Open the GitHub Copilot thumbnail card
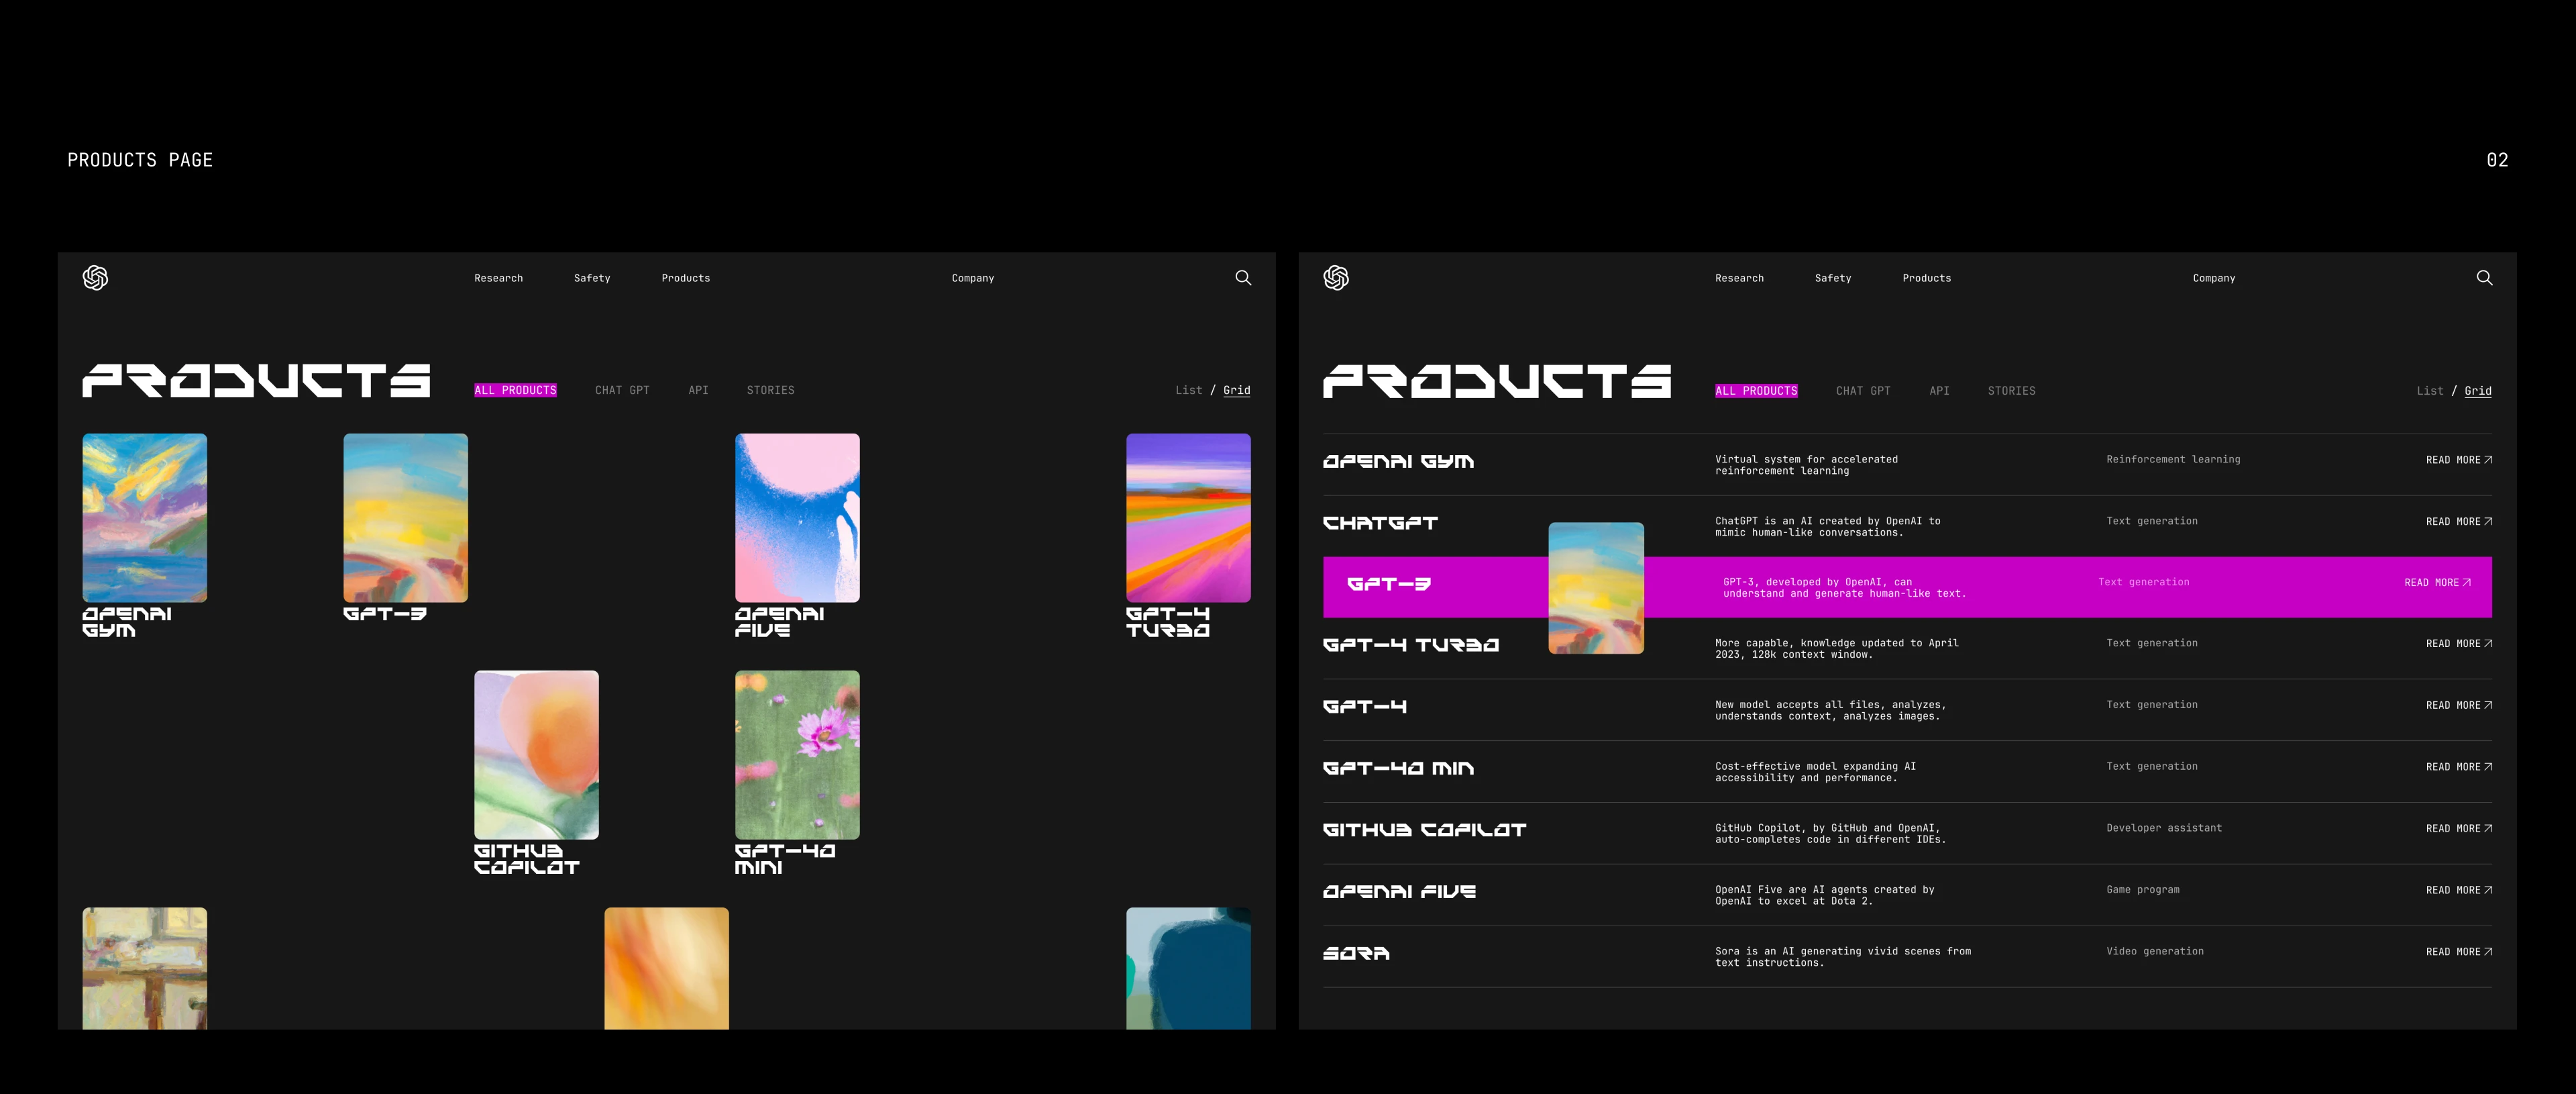The width and height of the screenshot is (2576, 1094). click(x=536, y=754)
